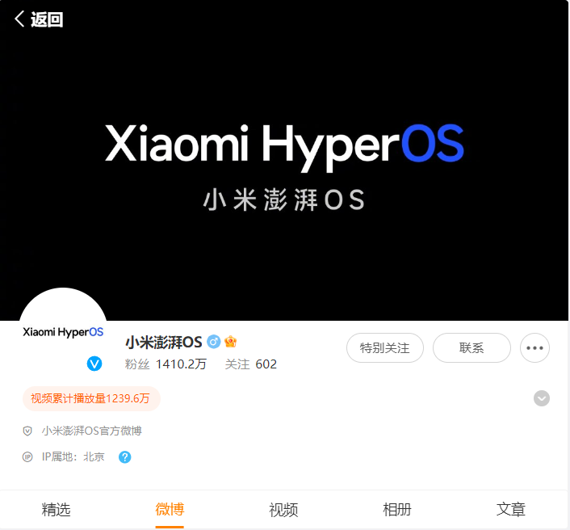Click the male gender icon beside username
570x530 pixels.
[214, 342]
